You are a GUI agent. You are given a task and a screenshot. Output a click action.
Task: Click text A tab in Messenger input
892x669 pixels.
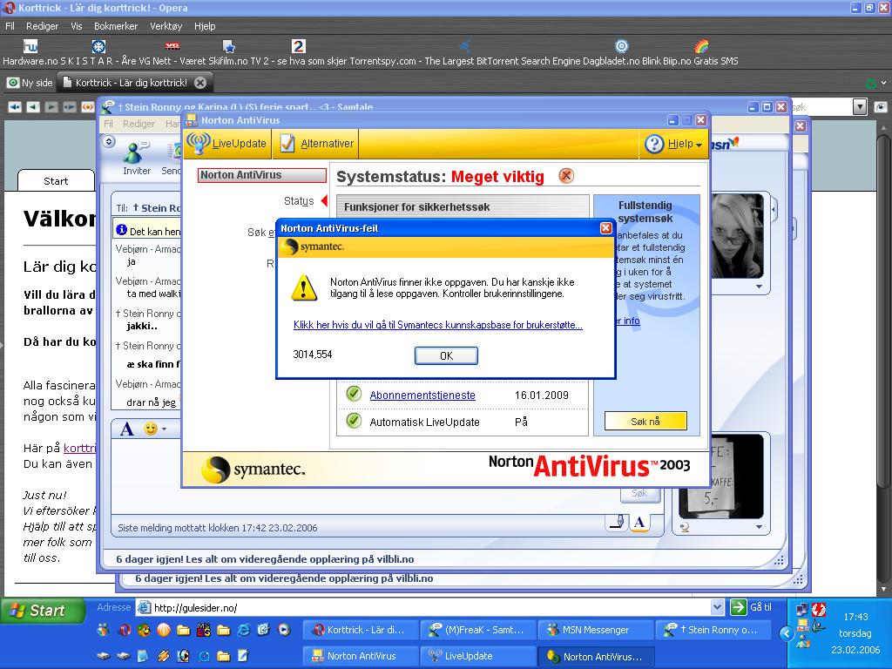639,523
